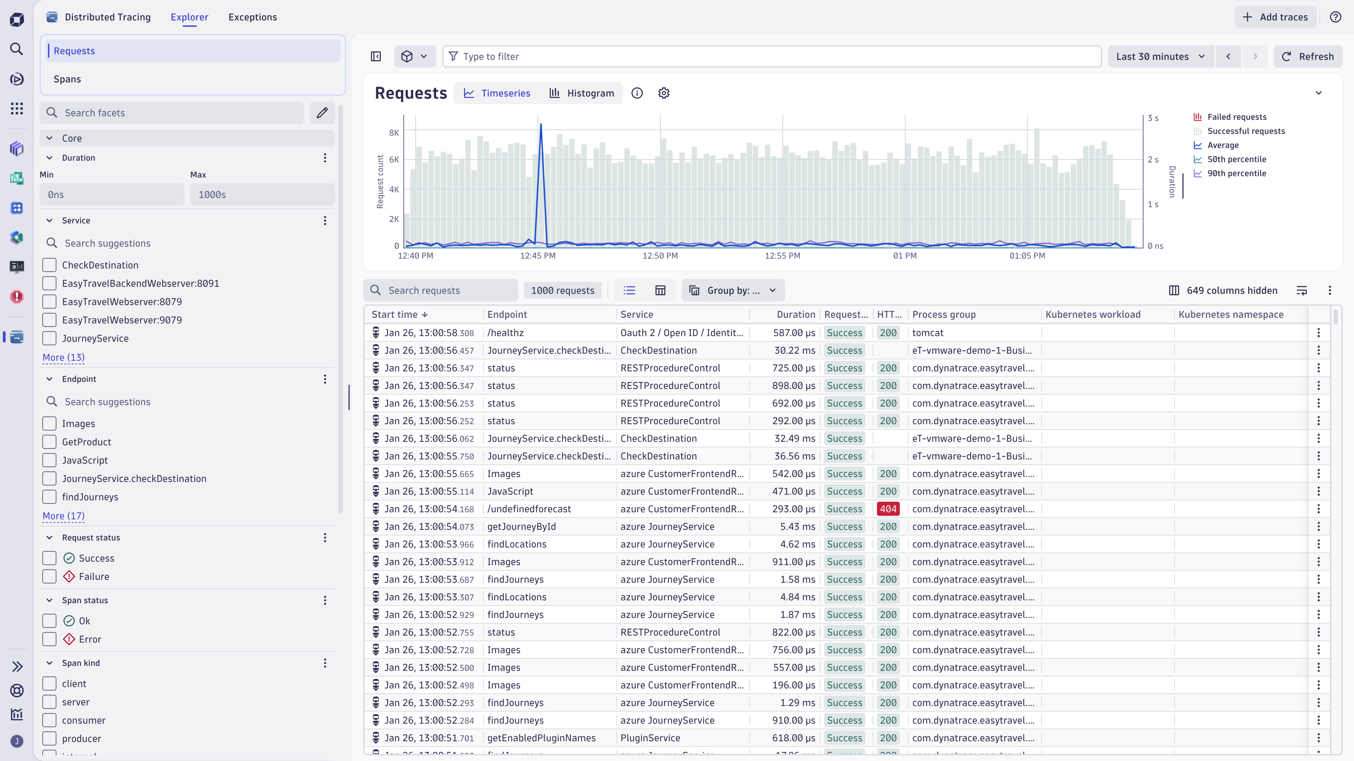The width and height of the screenshot is (1354, 761).
Task: Collapse the Duration facet section
Action: 49,157
